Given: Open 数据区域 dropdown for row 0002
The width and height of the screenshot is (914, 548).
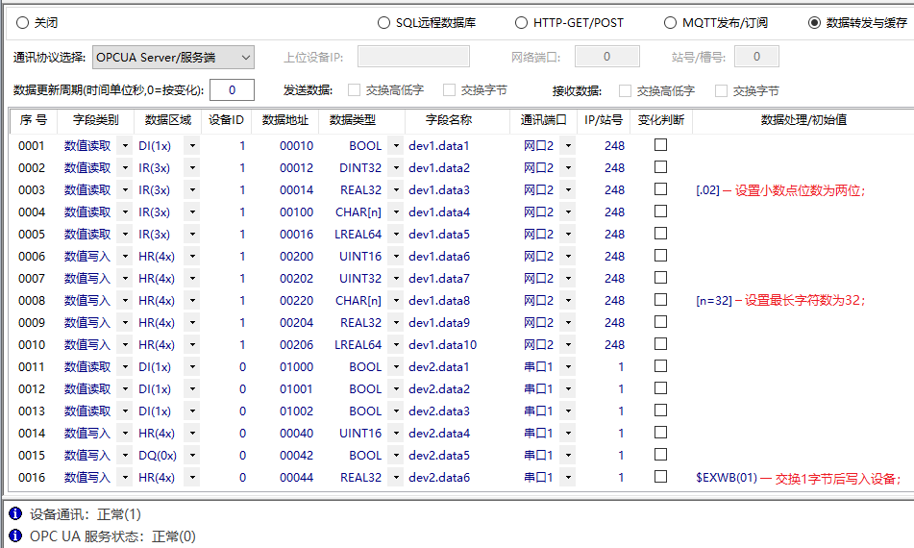Looking at the screenshot, I should tap(192, 167).
